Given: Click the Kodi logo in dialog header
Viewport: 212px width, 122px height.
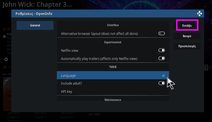Looking at the screenshot, I should point(200,13).
